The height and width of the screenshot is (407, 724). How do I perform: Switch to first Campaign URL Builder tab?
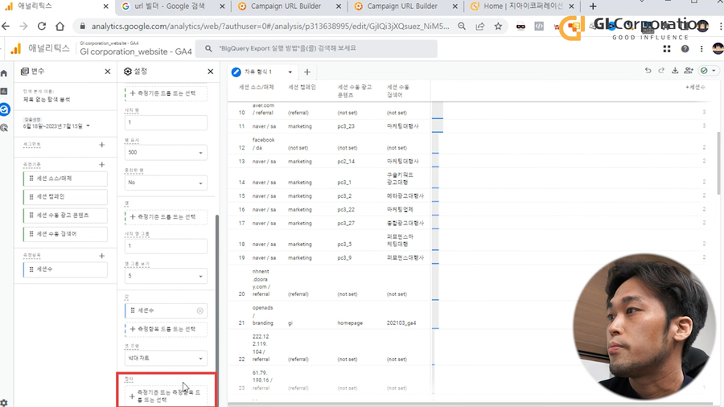tap(286, 6)
